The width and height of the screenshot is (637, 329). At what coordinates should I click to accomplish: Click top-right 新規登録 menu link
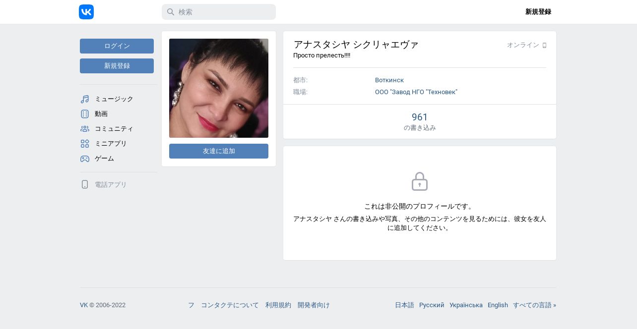pos(538,12)
